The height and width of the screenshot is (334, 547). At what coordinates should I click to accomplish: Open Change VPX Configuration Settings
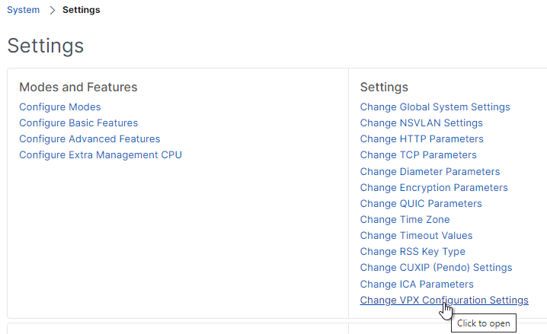point(444,301)
